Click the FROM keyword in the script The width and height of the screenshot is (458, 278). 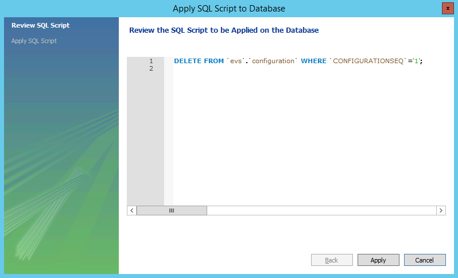tap(214, 61)
